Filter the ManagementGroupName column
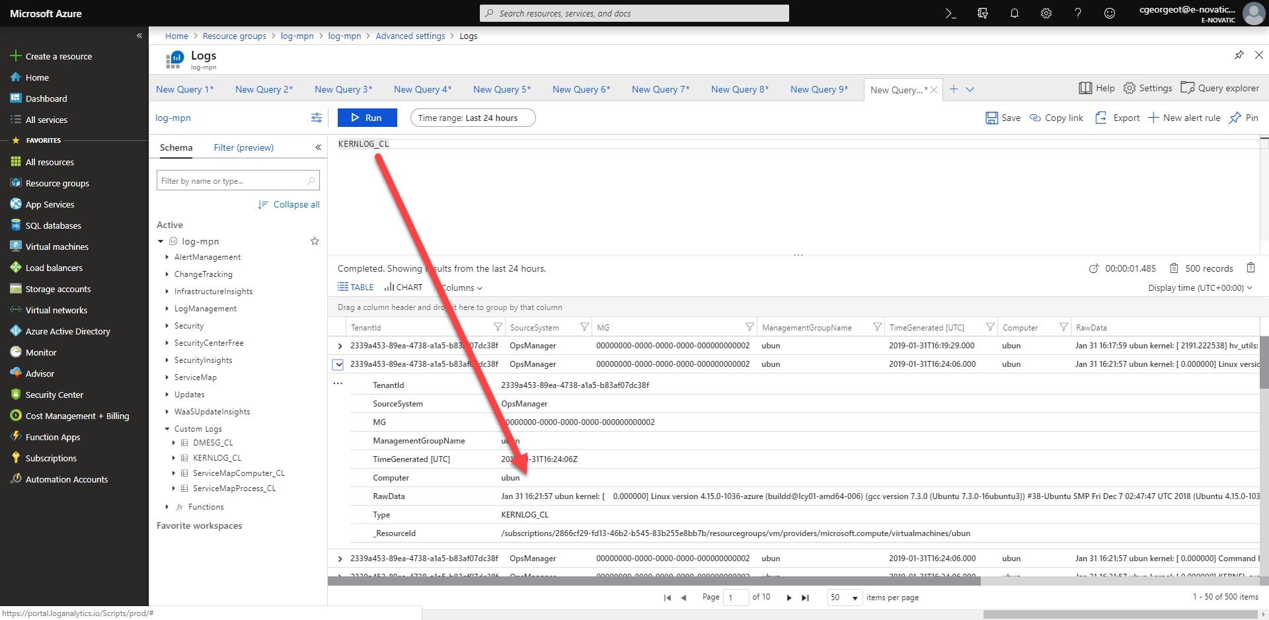Screen dimensions: 1269x620 point(877,327)
